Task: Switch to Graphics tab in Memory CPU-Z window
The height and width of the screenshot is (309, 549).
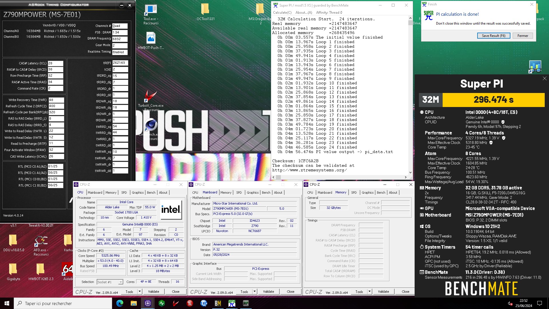Action: [x=368, y=193]
